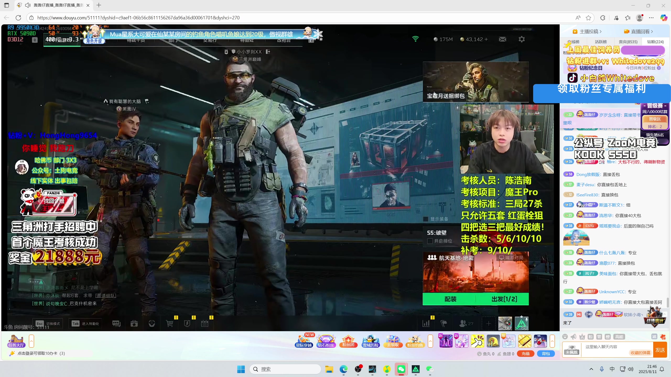Open 收藏的弹幕 saved danmaku
Viewport: 671px width, 377px height.
640,353
